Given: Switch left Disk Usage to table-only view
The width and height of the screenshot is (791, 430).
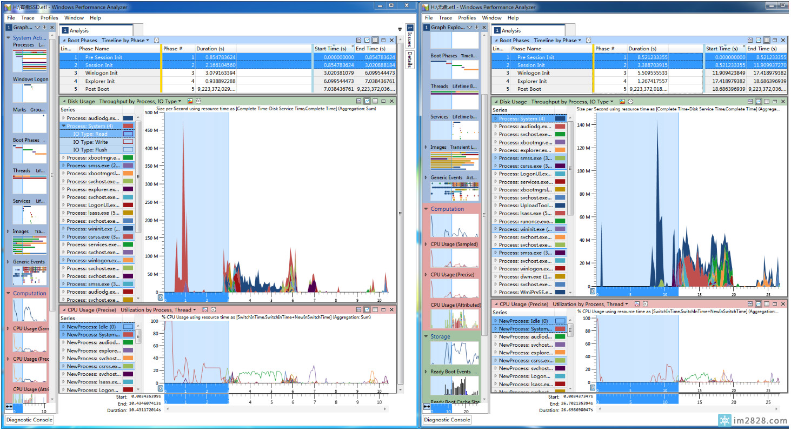Looking at the screenshot, I should tap(375, 101).
